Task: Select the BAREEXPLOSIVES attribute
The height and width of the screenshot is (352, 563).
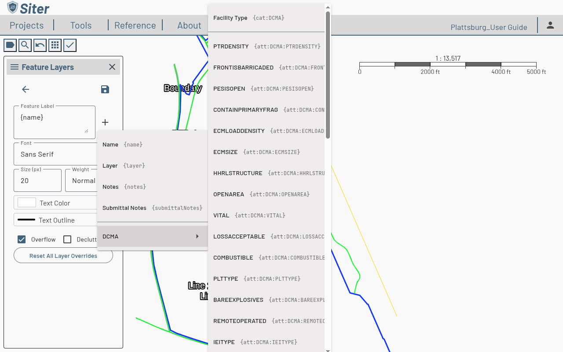Action: (266, 300)
